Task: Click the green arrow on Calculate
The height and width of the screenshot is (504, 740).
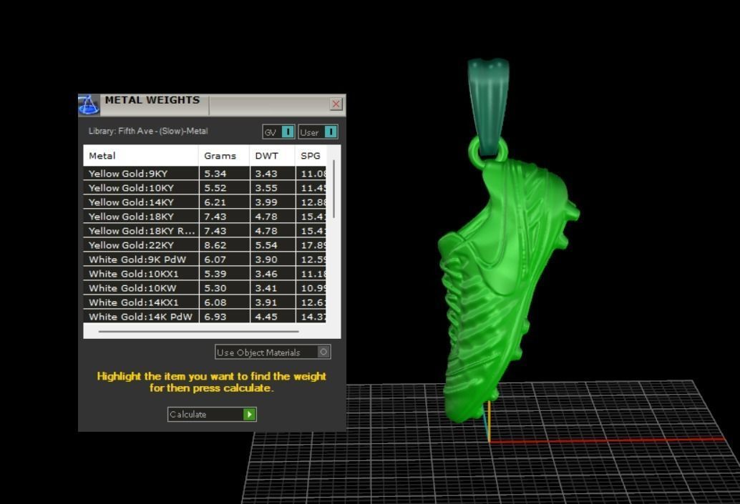Action: pos(250,415)
